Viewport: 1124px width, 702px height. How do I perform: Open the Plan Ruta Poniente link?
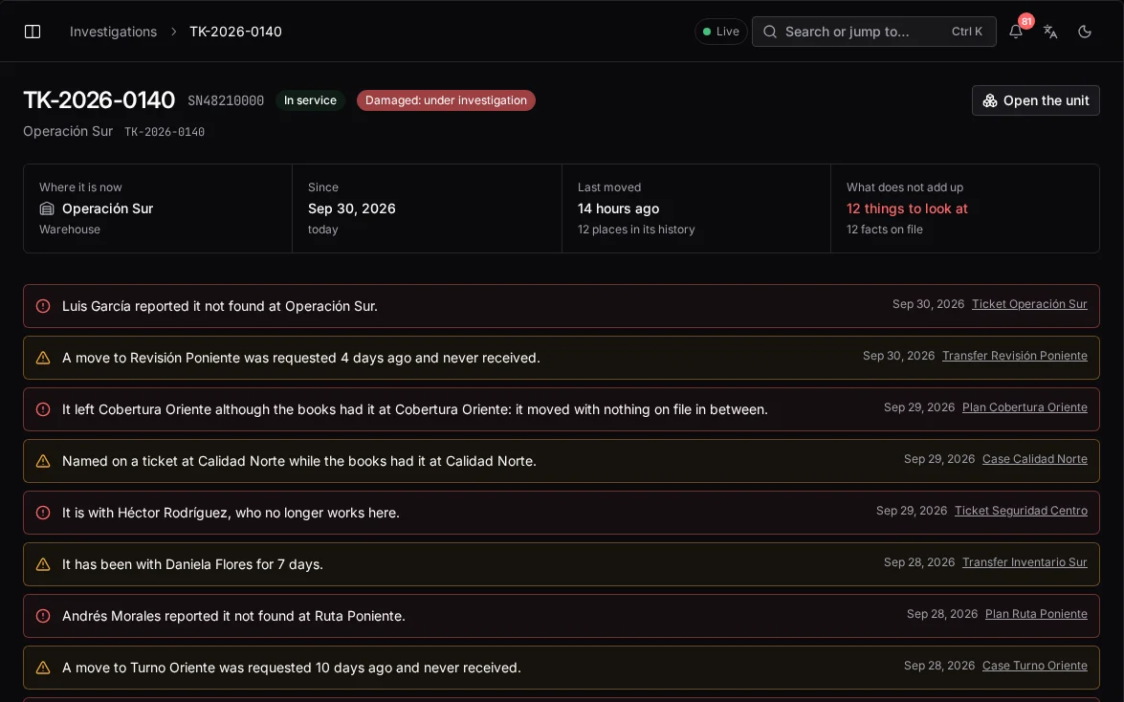point(1036,614)
